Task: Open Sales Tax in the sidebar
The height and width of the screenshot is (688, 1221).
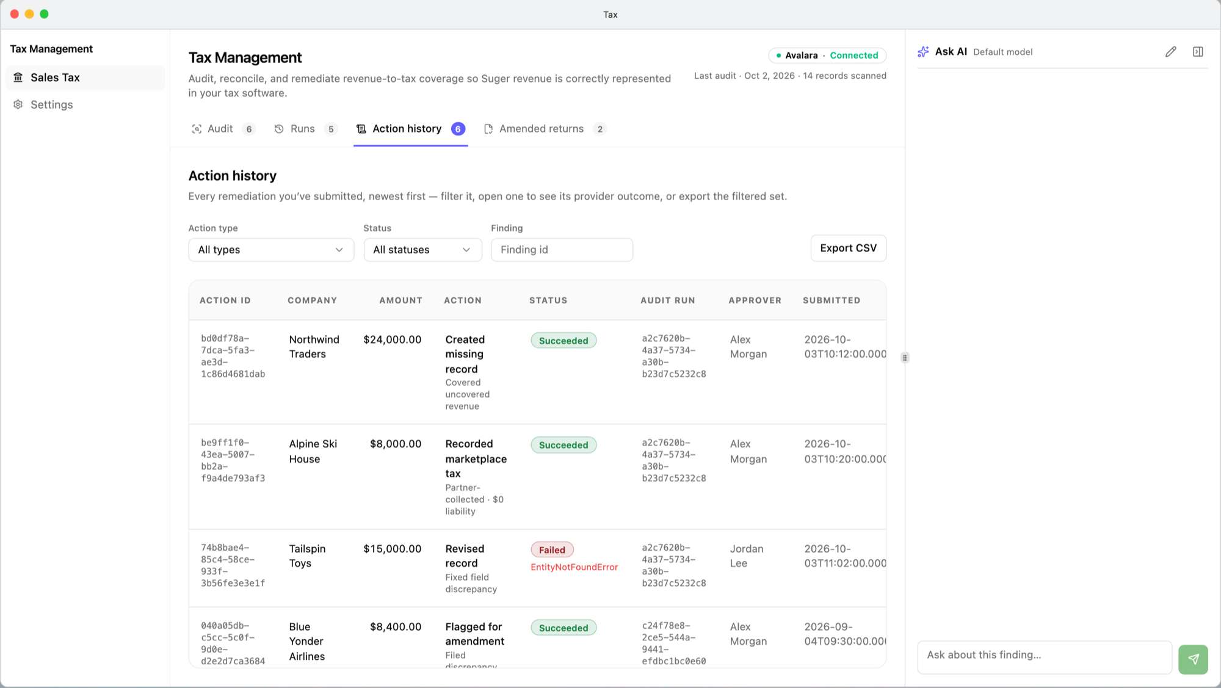Action: [x=85, y=78]
